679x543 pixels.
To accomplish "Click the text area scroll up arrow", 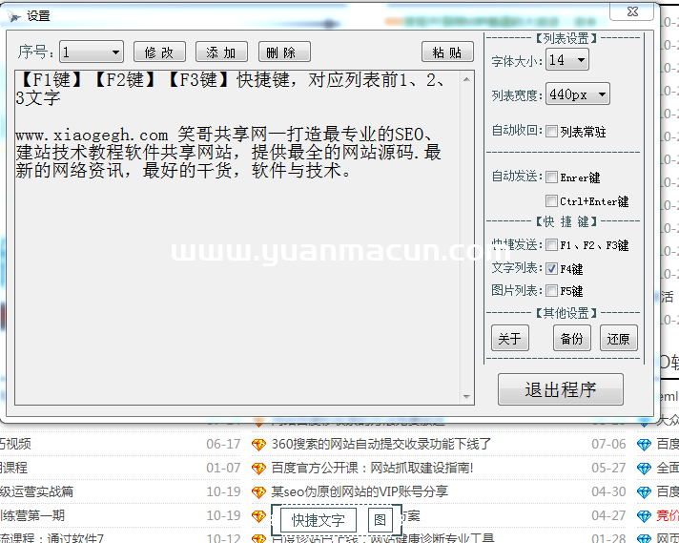I will [467, 77].
